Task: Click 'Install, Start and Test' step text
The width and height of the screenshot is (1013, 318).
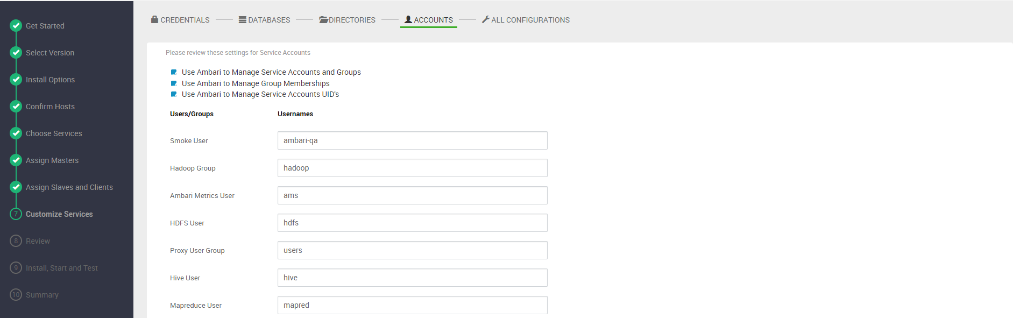Action: click(62, 268)
